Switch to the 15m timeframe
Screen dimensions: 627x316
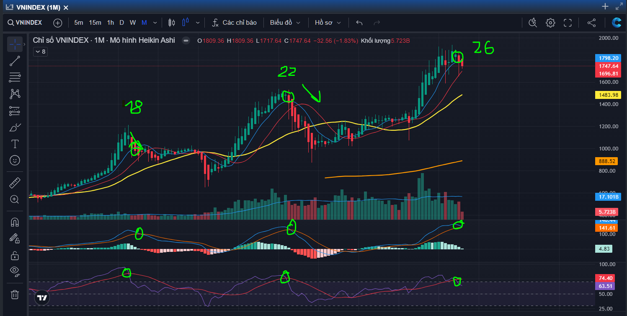[95, 23]
